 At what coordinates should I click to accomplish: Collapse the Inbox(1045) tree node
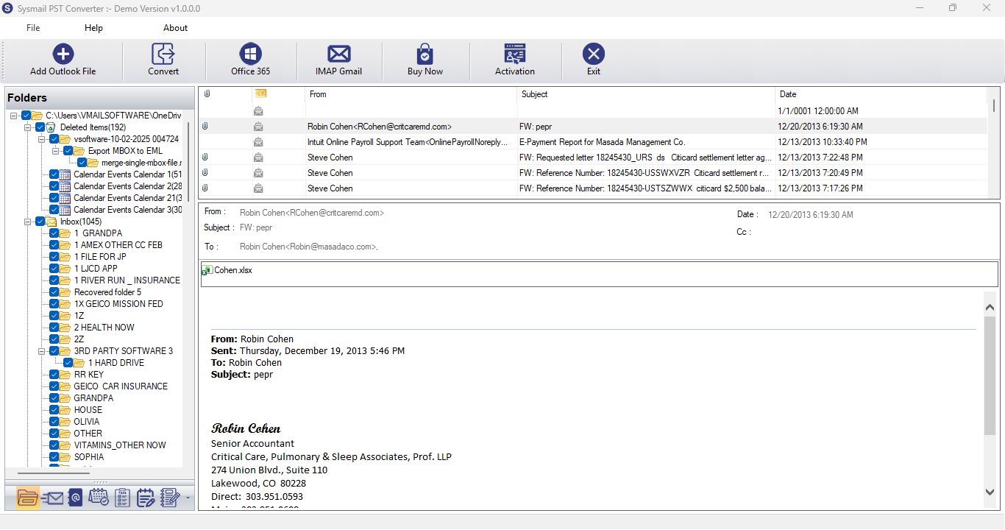[28, 222]
